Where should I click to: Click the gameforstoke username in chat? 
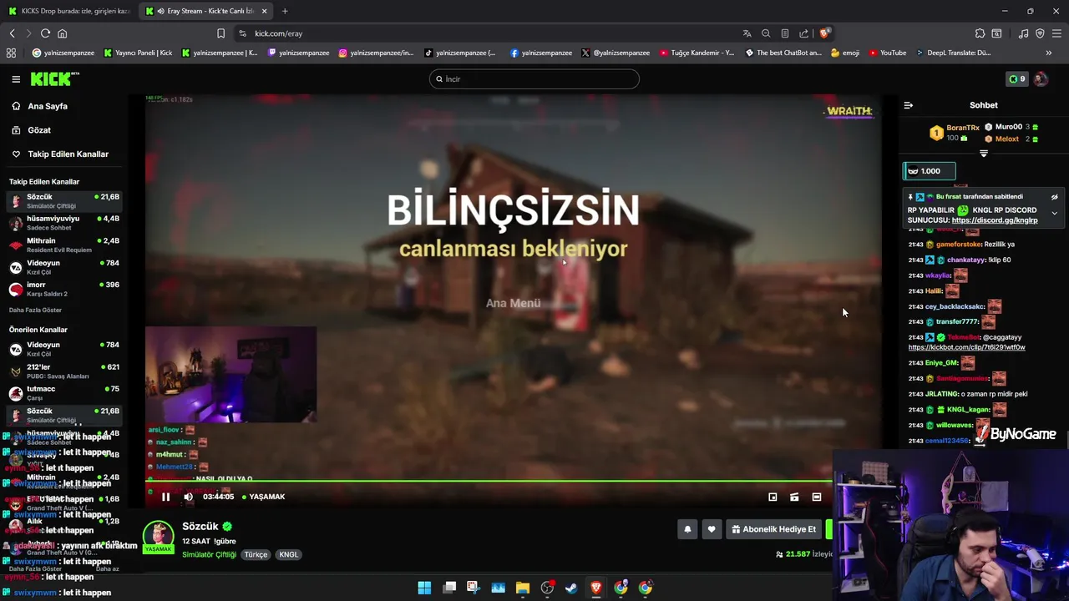point(959,245)
